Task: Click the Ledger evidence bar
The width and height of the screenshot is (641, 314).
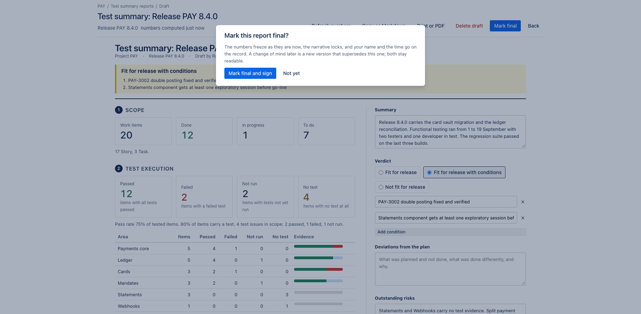Action: (x=318, y=258)
